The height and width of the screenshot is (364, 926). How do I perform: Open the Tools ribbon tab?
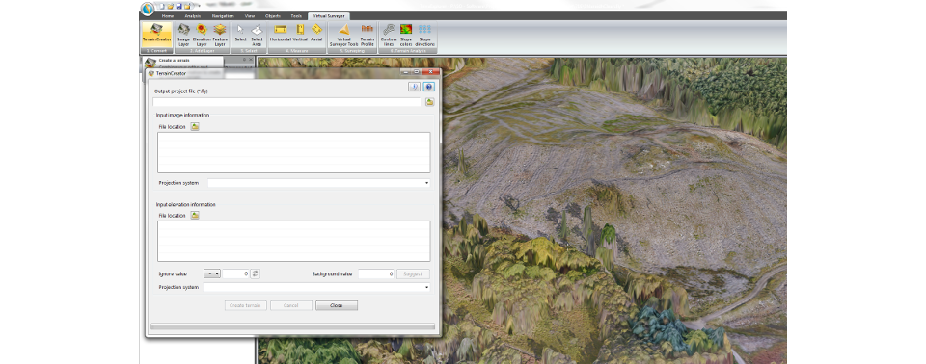[x=296, y=16]
